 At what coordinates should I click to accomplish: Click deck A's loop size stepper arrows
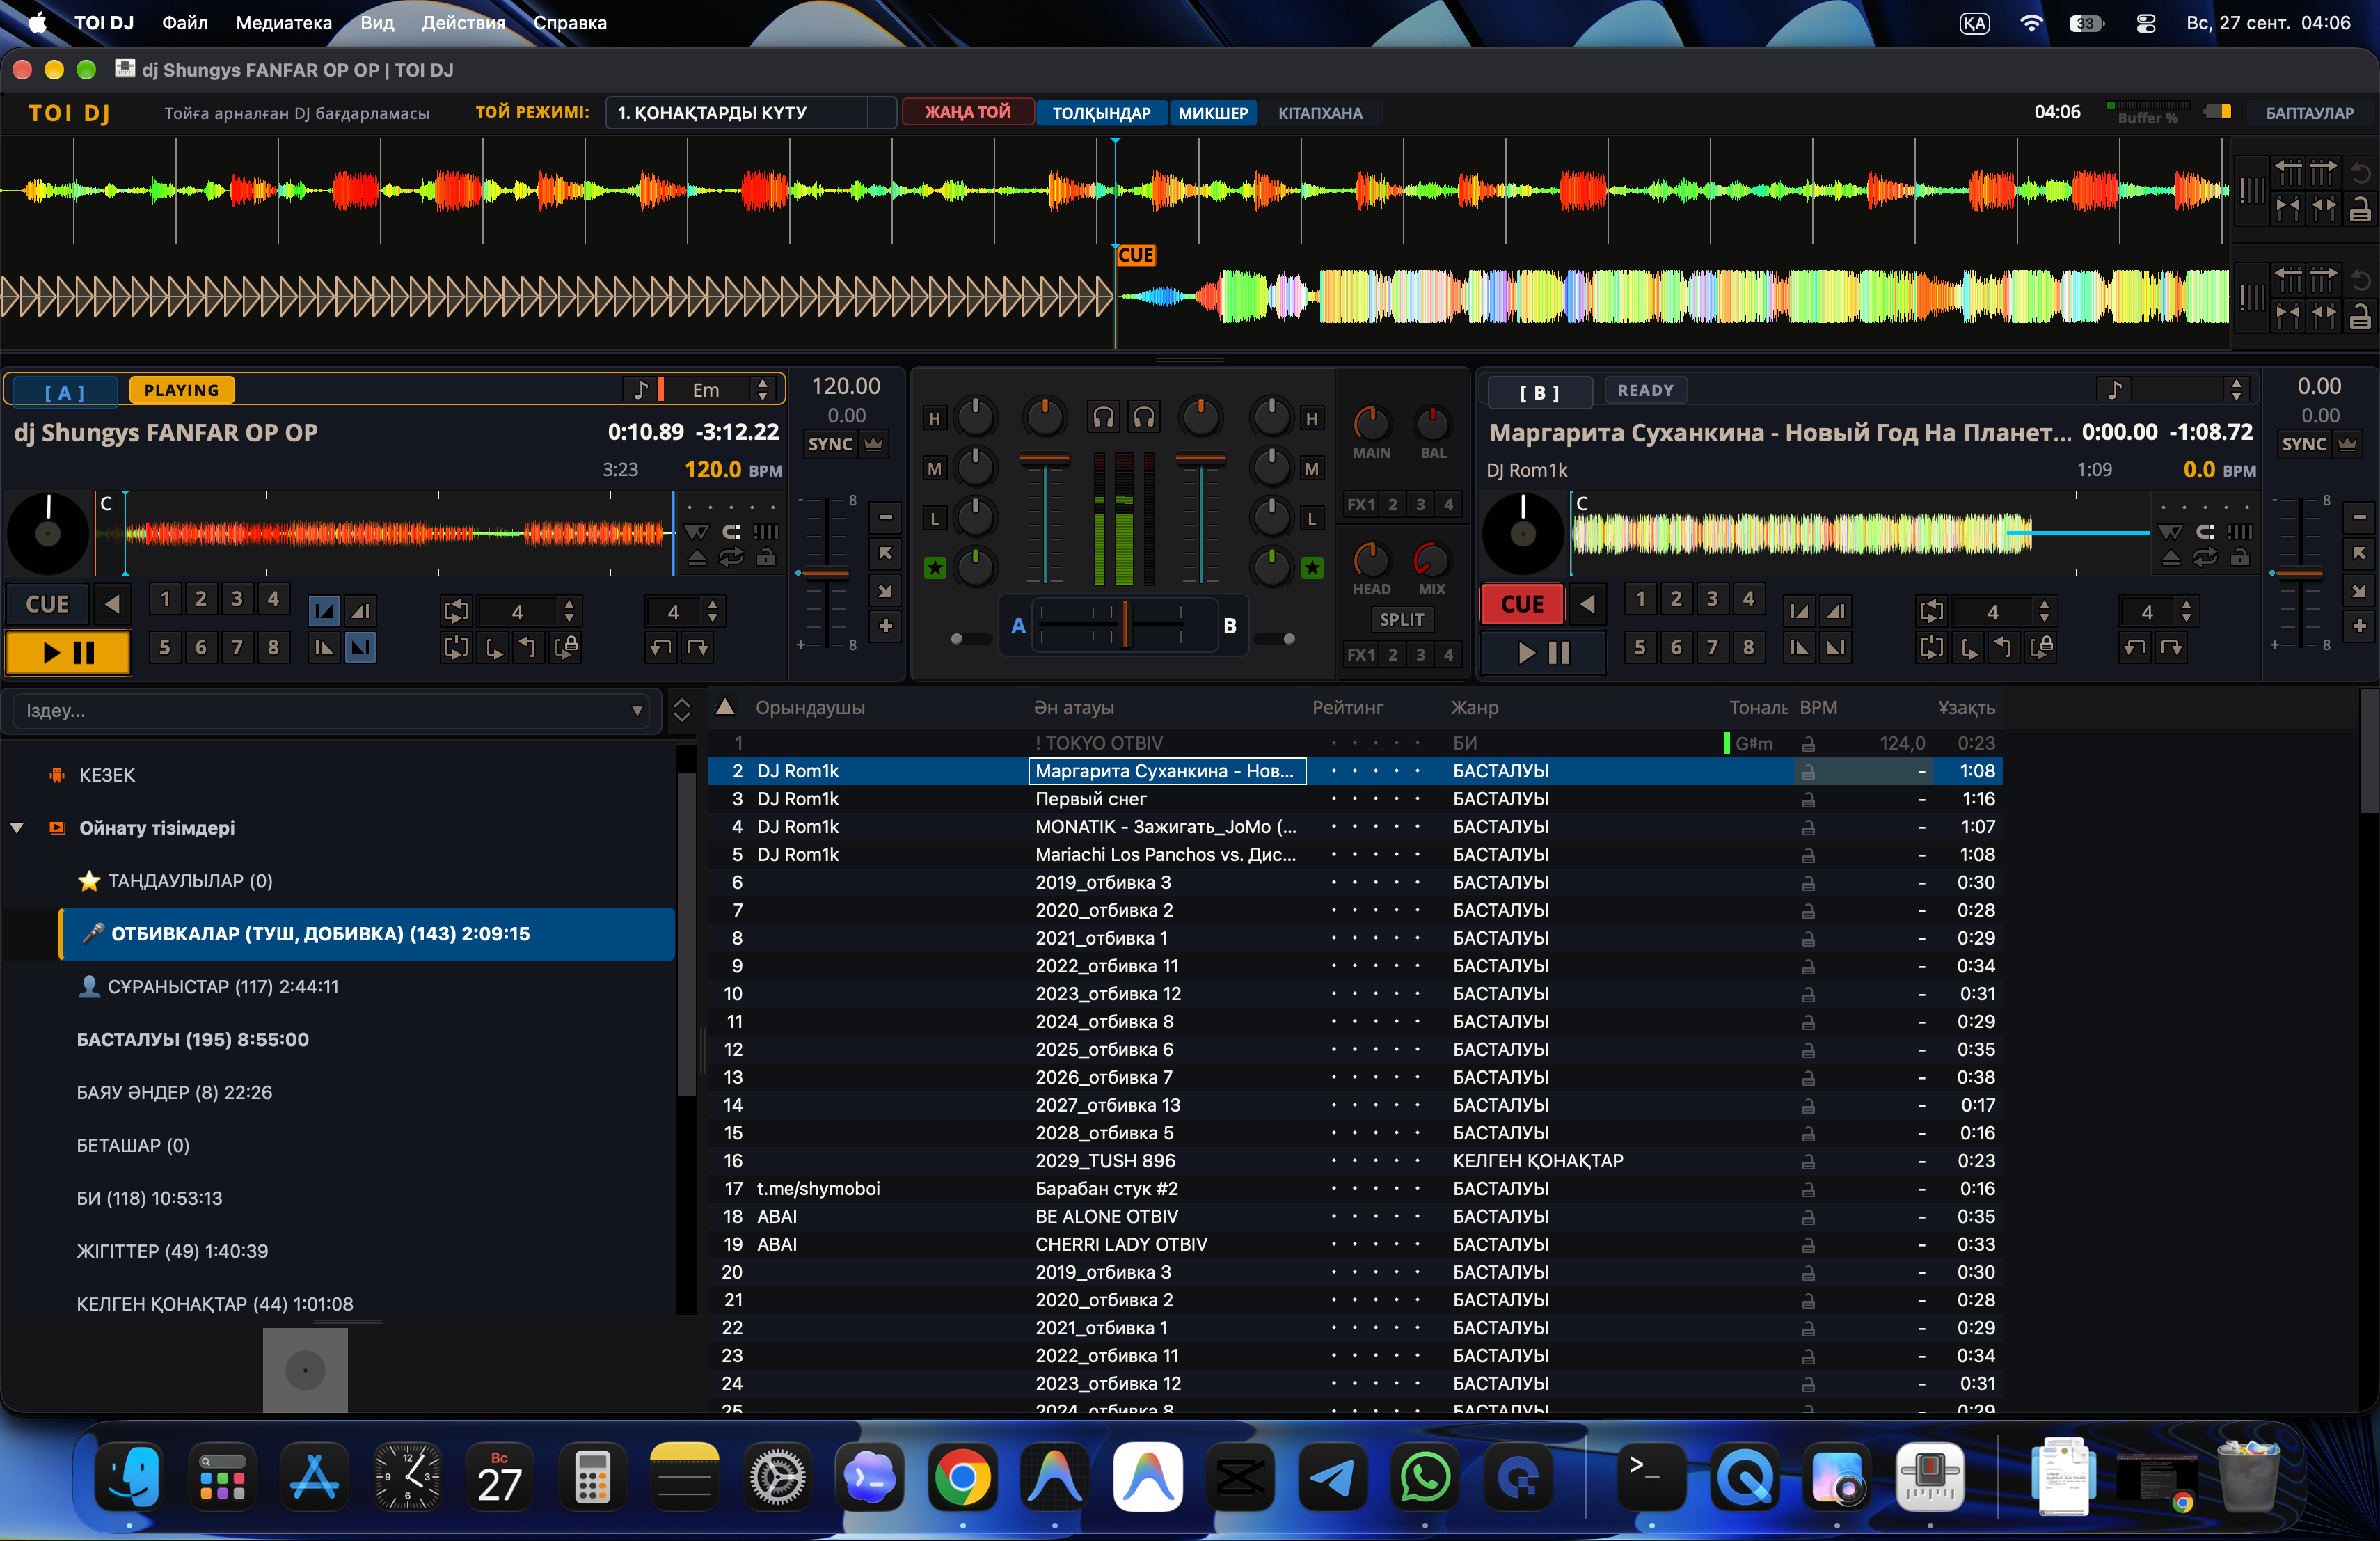pyautogui.click(x=569, y=611)
